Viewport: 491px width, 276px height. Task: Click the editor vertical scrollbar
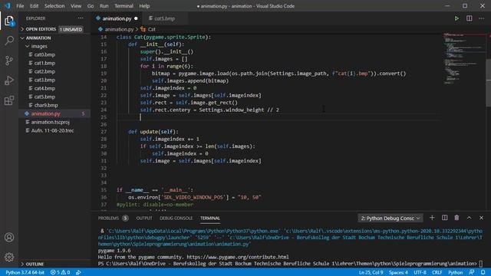[x=488, y=83]
